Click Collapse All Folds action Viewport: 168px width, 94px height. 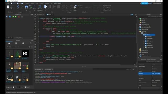tap(107, 10)
